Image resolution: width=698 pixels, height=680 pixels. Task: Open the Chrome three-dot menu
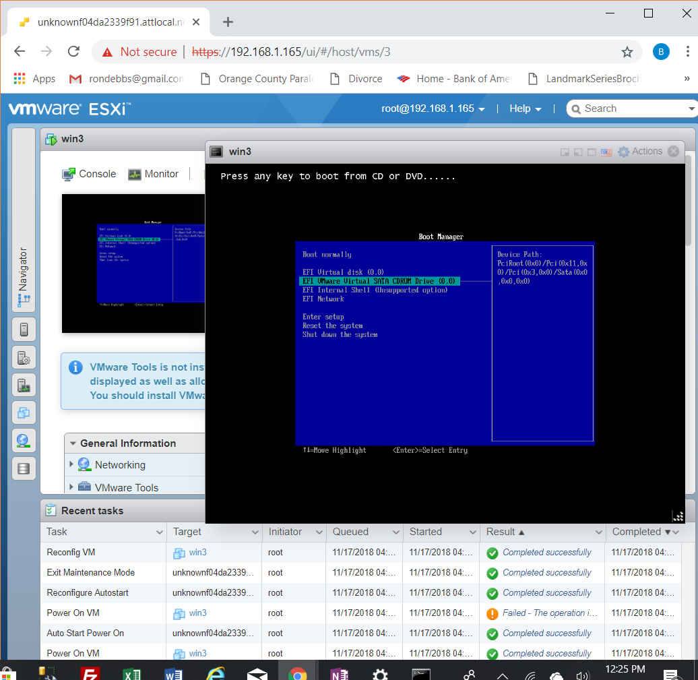[x=687, y=52]
